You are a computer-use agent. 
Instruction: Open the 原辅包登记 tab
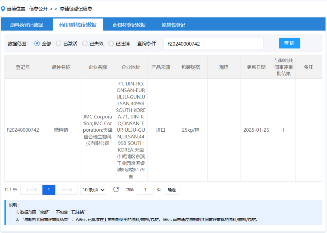(173, 25)
